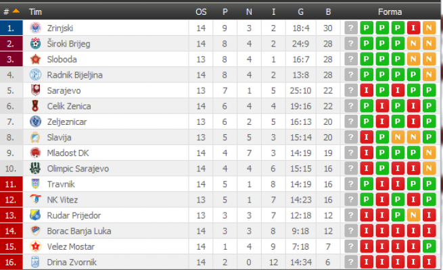This screenshot has height=270, width=443.
Task: Click the red position 16 badge
Action: (x=11, y=262)
